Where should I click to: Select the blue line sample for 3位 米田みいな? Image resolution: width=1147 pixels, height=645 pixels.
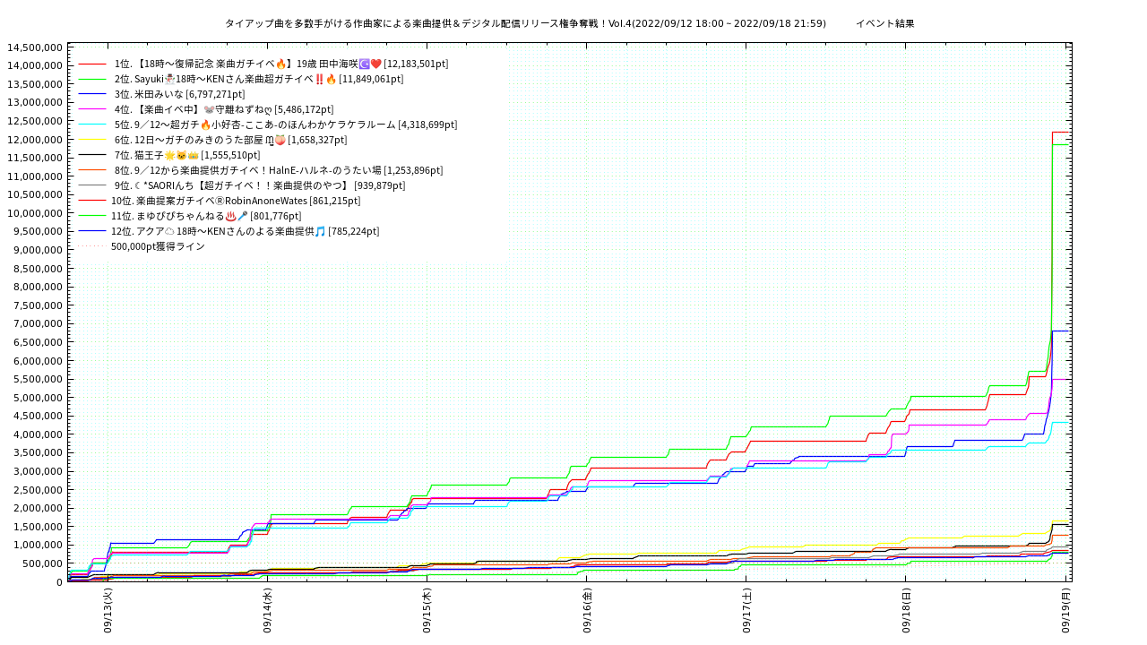pos(92,94)
